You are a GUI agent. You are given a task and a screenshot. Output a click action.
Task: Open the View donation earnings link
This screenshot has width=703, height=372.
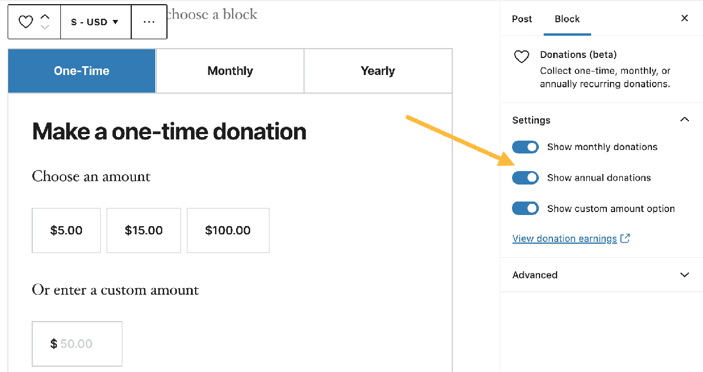click(564, 238)
